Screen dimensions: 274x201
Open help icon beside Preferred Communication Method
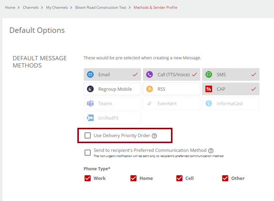tap(211, 151)
